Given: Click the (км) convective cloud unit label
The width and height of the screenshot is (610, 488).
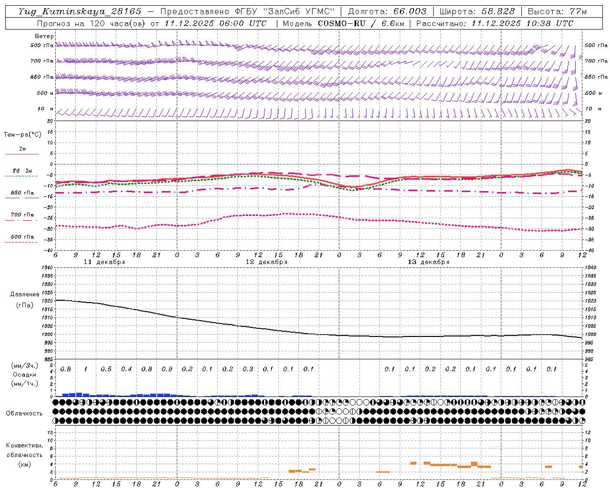Looking at the screenshot, I should point(24,464).
